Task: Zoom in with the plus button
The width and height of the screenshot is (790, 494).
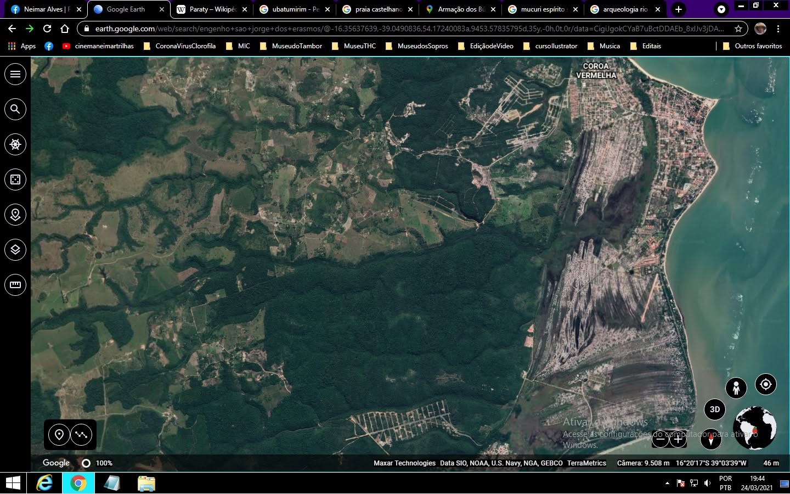Action: [x=678, y=439]
